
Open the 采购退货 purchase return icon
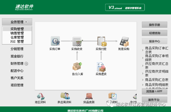(x=101, y=67)
